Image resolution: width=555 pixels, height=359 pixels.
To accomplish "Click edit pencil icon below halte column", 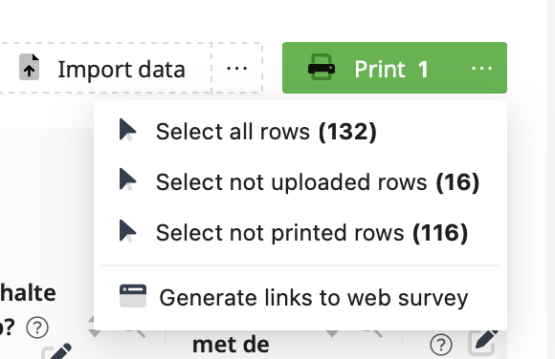I will [56, 351].
